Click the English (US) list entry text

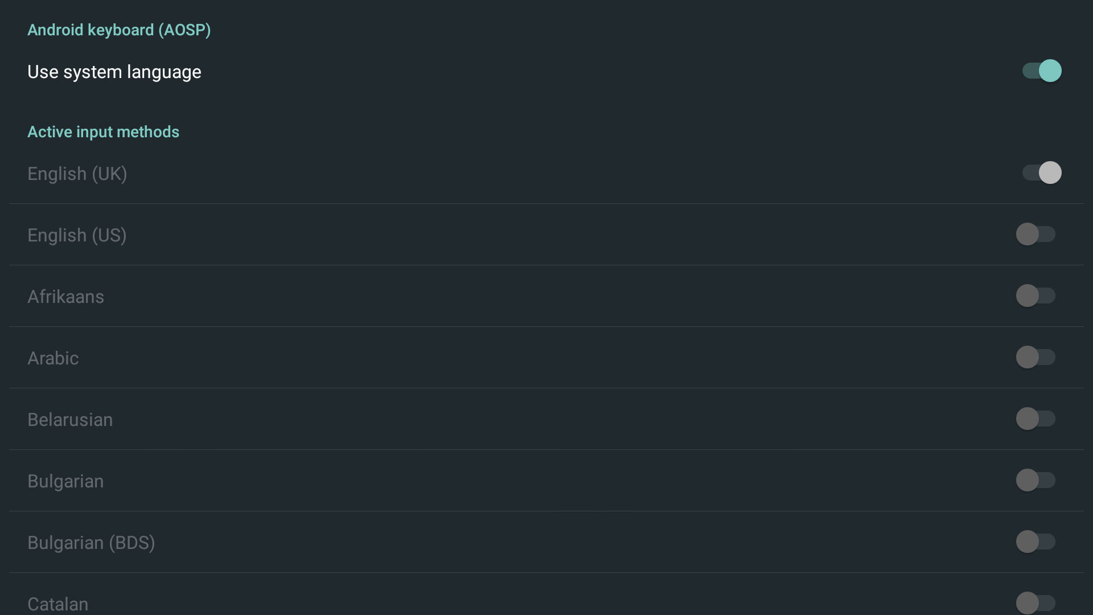(x=77, y=235)
